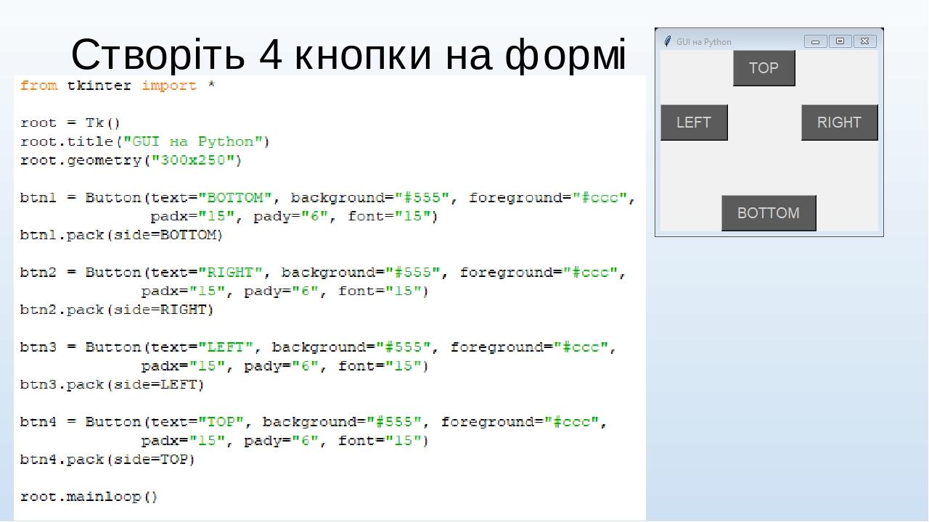929x522 pixels.
Task: Select the TOP button in the form
Action: (764, 67)
